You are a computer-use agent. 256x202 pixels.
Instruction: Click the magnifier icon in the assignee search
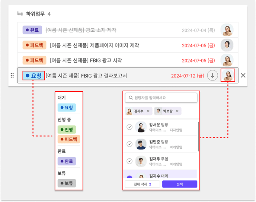pyautogui.click(x=131, y=98)
